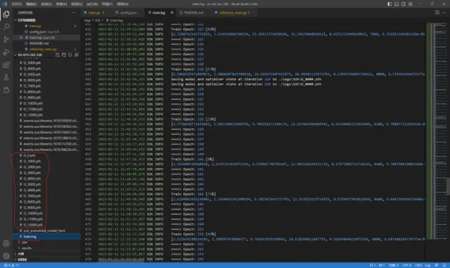Viewport: 450px width, 268px height.
Task: Click the cursor line and column status item
Action: (378, 265)
